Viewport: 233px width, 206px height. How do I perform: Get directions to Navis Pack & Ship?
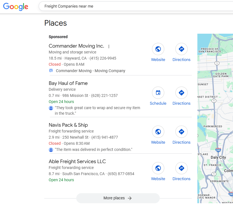(181, 132)
